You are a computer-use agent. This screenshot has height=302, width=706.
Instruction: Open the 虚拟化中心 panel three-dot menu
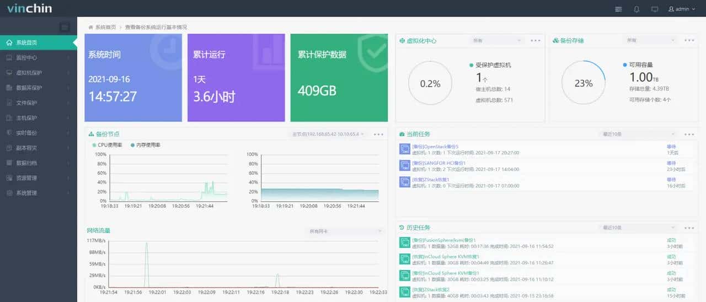click(536, 40)
